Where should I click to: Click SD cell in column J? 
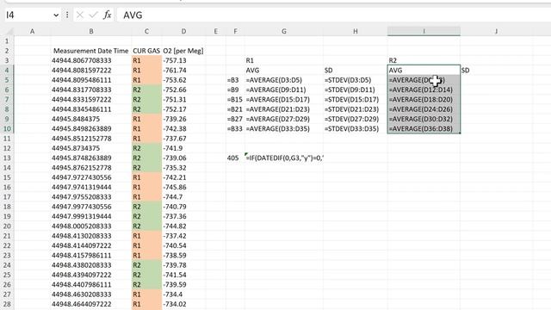tap(496, 71)
